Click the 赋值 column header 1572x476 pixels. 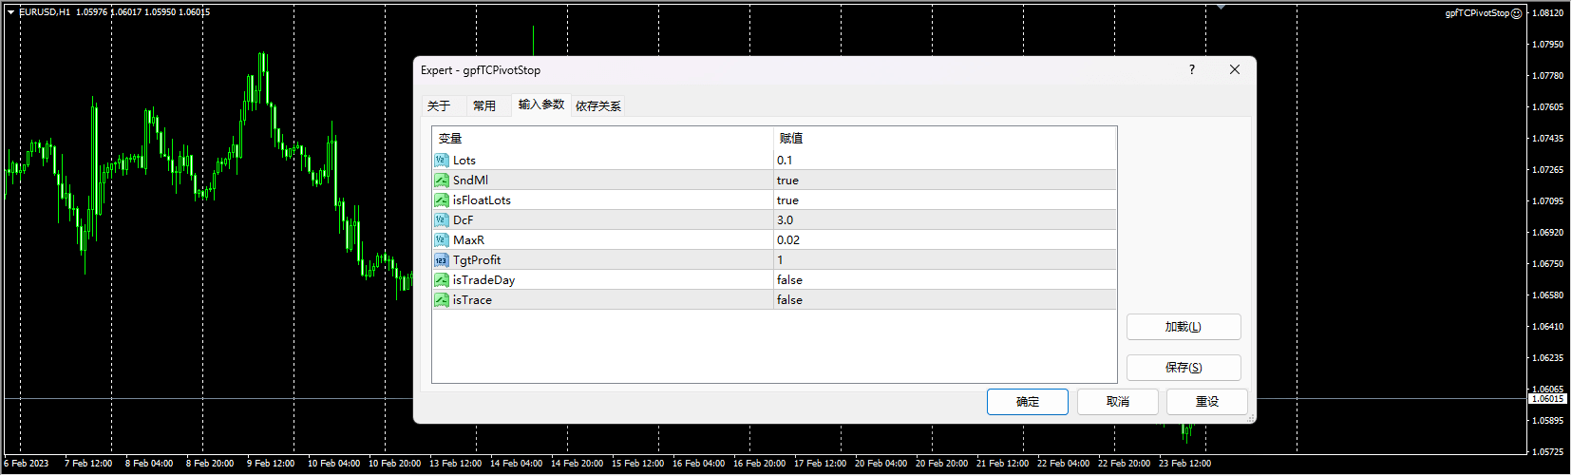click(945, 139)
